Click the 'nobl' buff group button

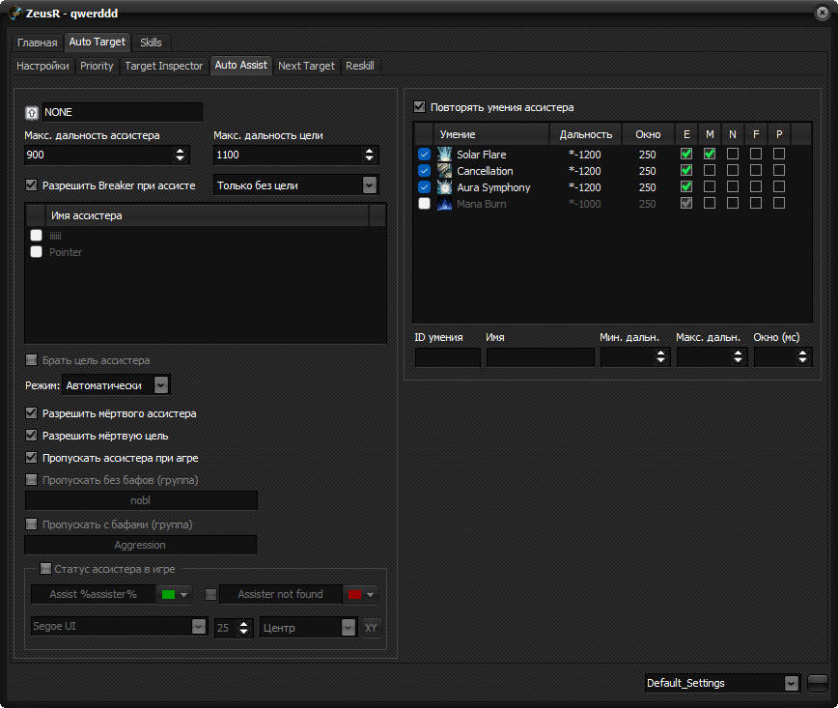click(141, 500)
